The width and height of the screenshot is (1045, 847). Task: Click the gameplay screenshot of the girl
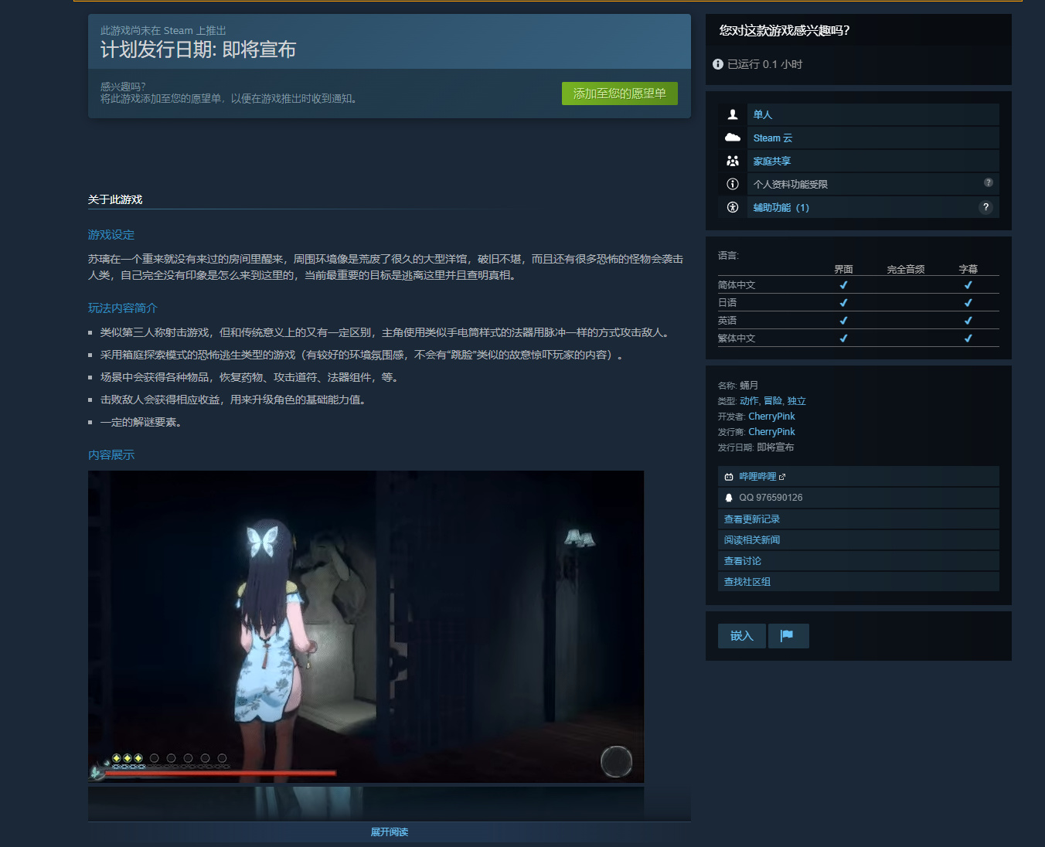[366, 626]
